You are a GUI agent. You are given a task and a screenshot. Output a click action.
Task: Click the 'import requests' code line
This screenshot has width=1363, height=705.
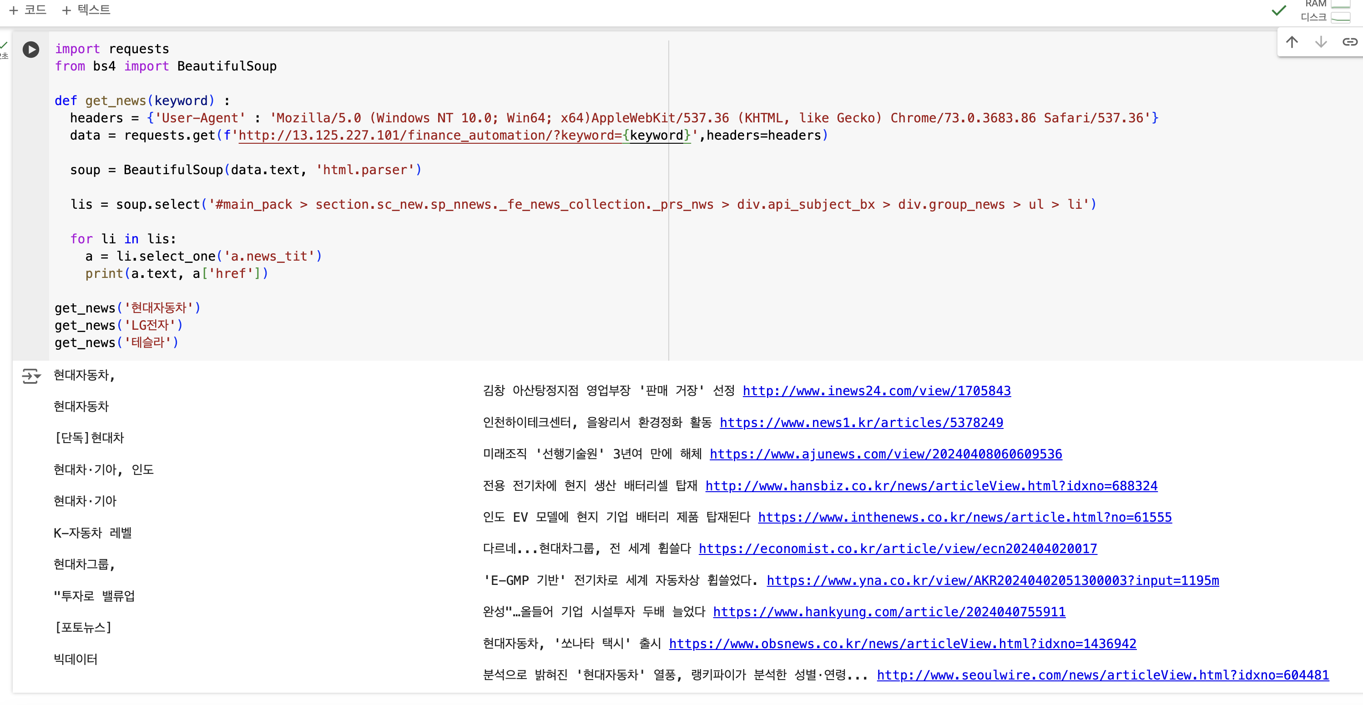pos(112,49)
